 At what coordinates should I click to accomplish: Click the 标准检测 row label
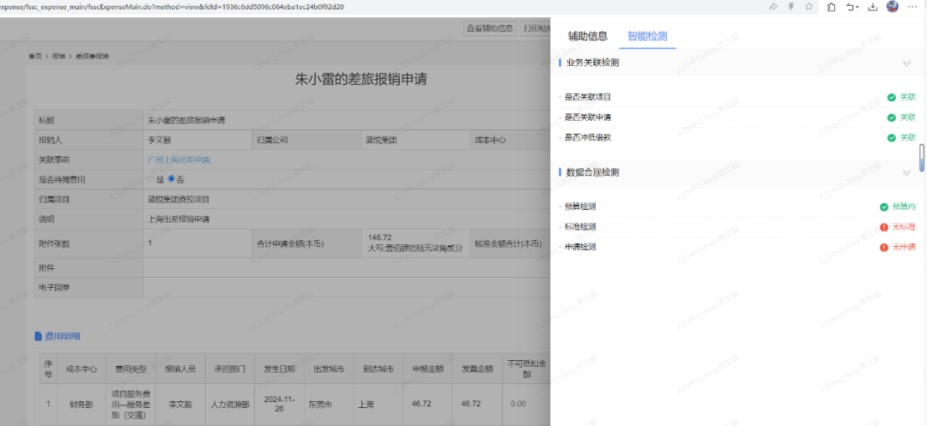click(580, 227)
